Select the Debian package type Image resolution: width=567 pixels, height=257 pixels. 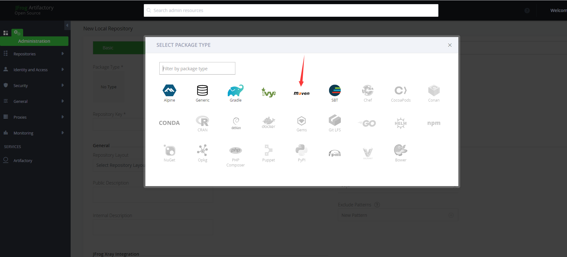236,123
